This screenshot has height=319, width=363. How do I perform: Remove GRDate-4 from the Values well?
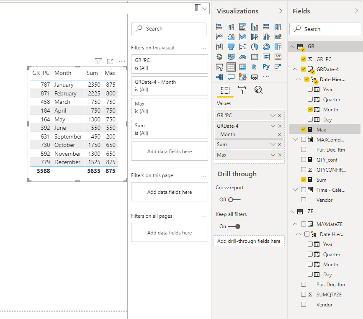(280, 126)
